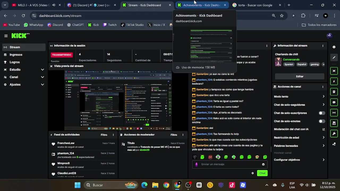Viewport: 340px width, 191px height.
Task: Select Stream in the sidebar
Action: click(23, 47)
